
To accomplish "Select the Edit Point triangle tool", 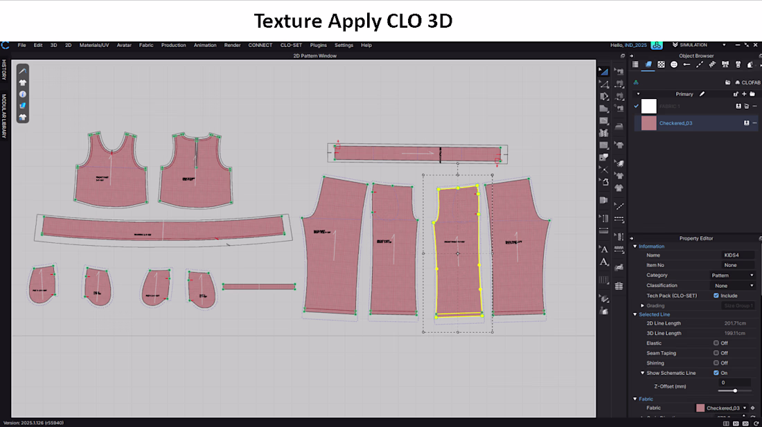I will (x=604, y=84).
